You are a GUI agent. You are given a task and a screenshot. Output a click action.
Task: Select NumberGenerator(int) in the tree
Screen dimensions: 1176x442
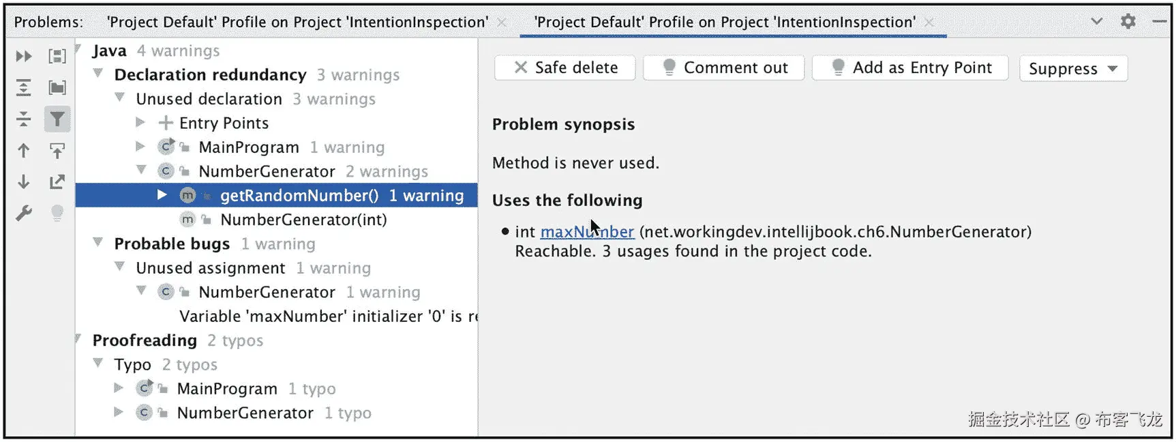pos(303,220)
